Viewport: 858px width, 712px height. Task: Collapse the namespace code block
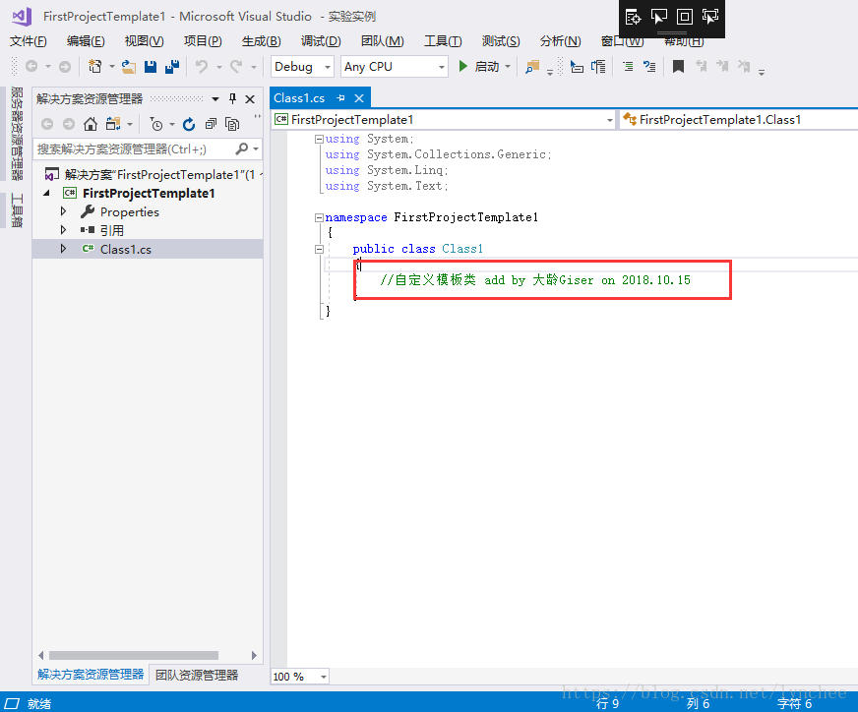[x=319, y=217]
